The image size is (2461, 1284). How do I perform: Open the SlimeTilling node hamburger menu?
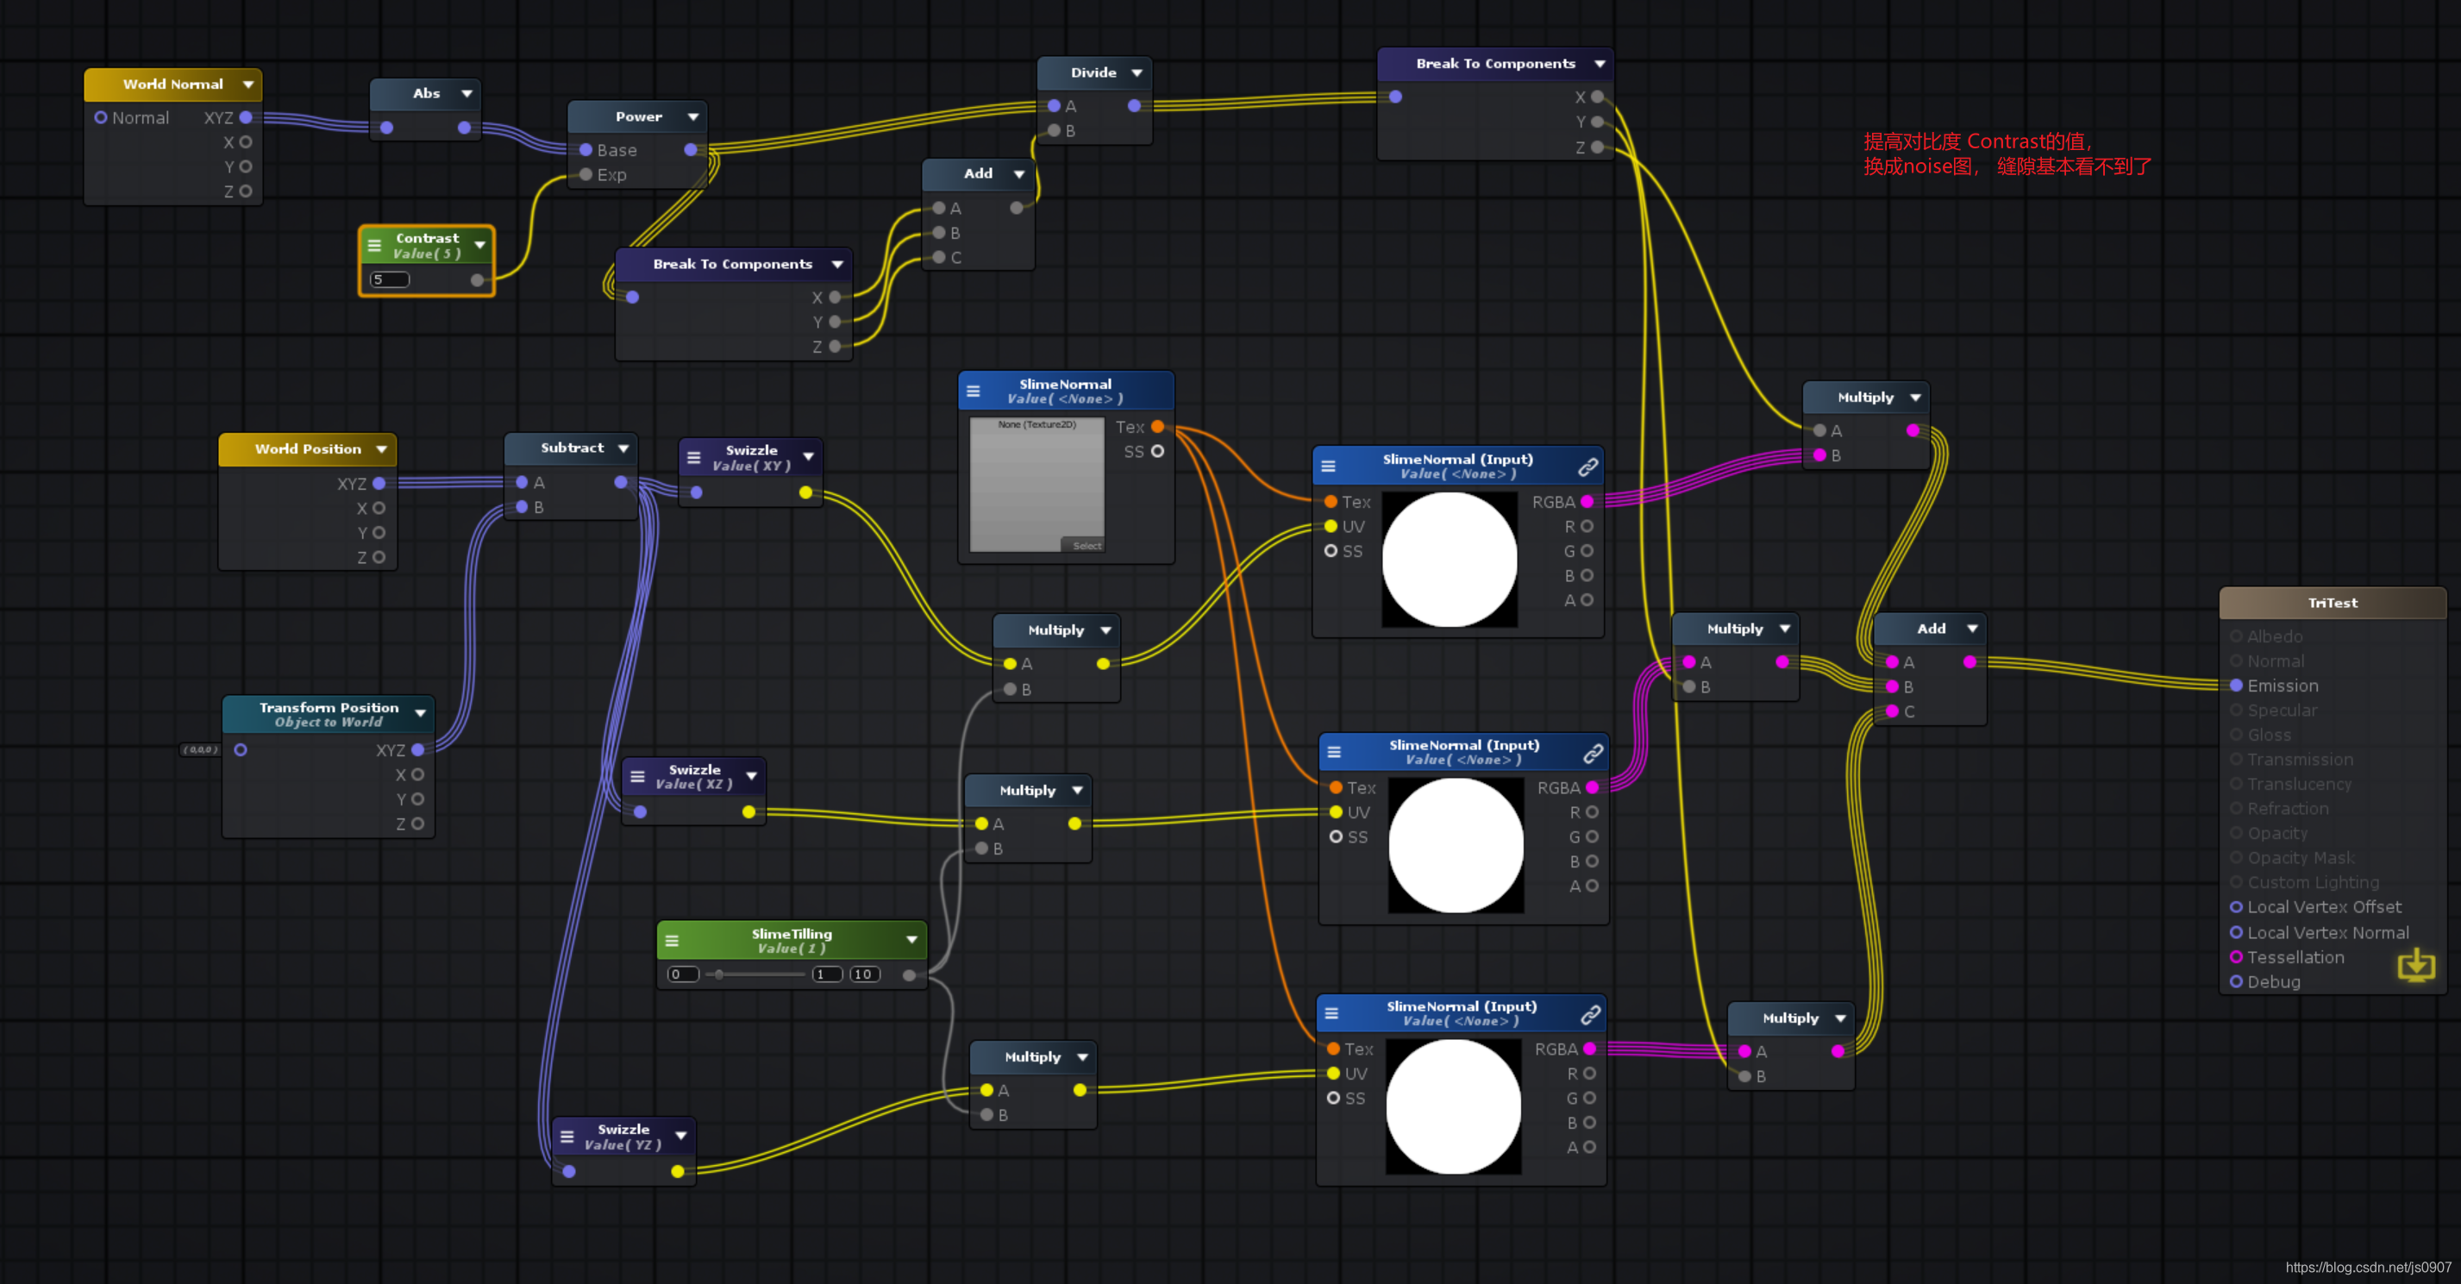point(672,941)
